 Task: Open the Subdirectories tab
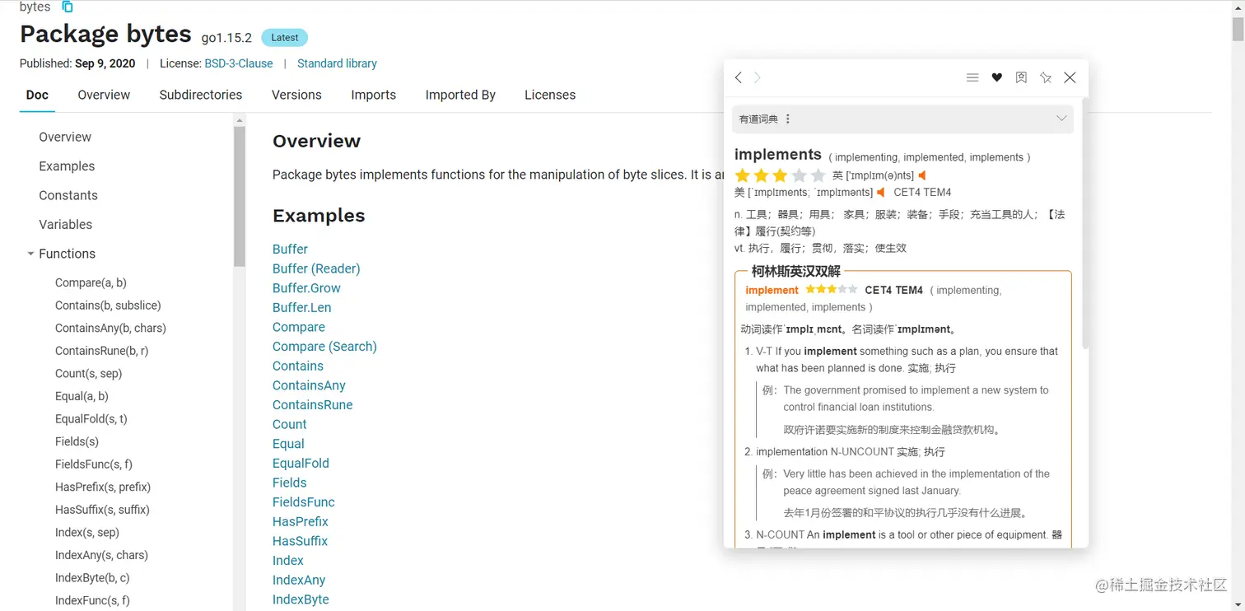[201, 95]
